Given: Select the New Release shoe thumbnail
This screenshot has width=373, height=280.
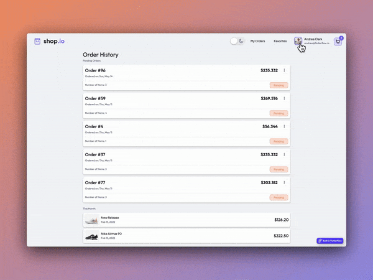Looking at the screenshot, I should point(91,220).
